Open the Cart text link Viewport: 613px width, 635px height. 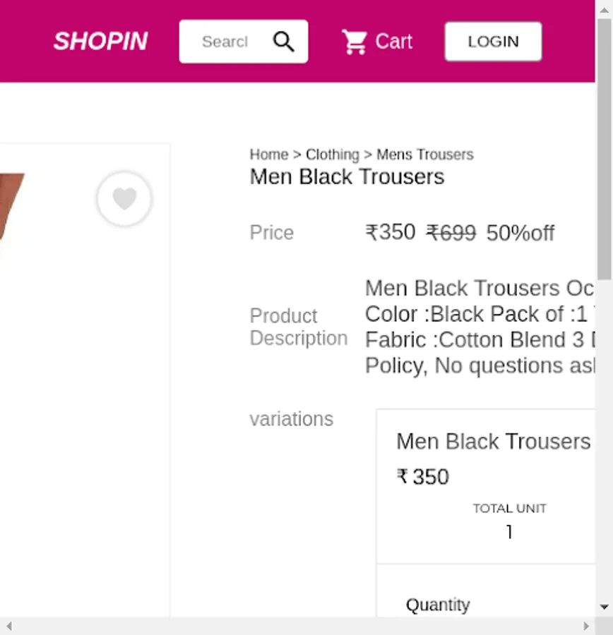[393, 42]
